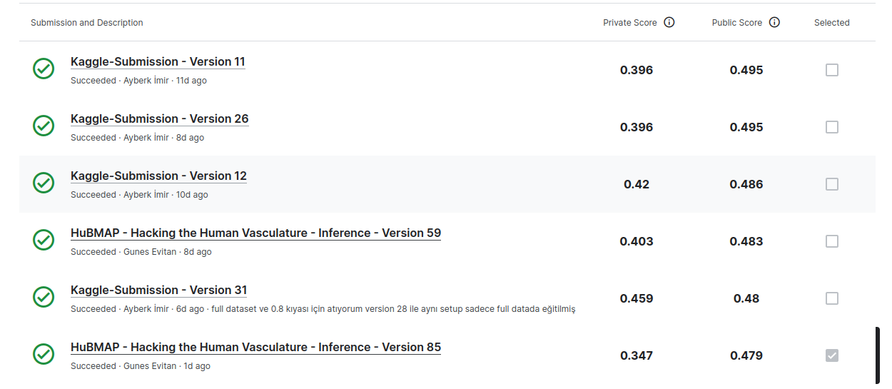The width and height of the screenshot is (892, 389).
Task: Open HuBMAP Inference - Version 85 link
Action: [255, 348]
